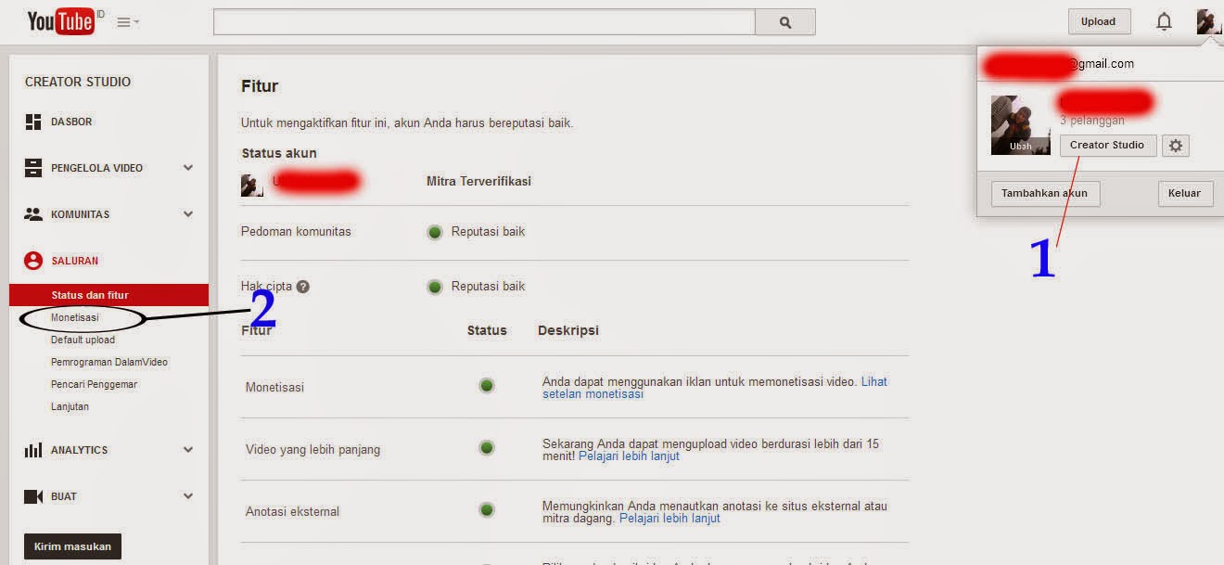The height and width of the screenshot is (565, 1224).
Task: Click green status dot for Hak cipta
Action: tap(435, 287)
